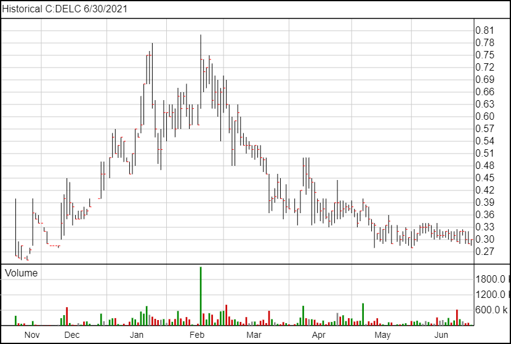The width and height of the screenshot is (511, 344).
Task: Click the Jun month label
Action: click(441, 335)
